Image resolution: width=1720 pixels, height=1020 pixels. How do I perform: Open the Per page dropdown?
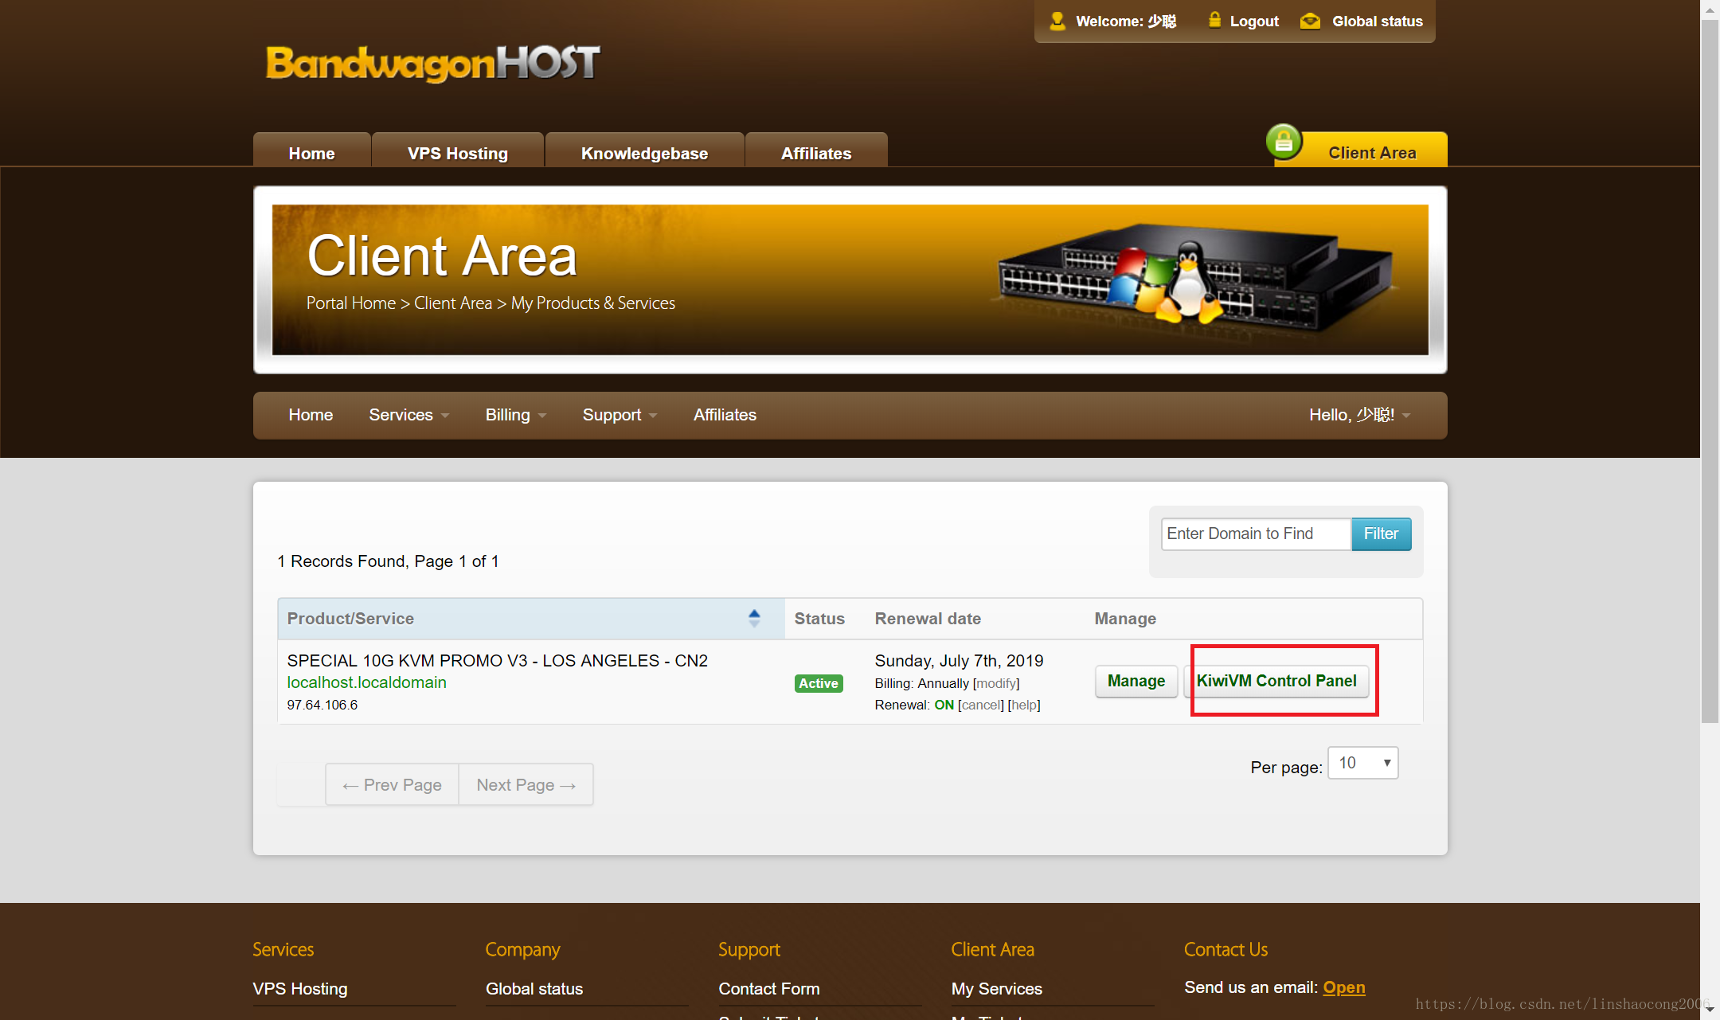pyautogui.click(x=1362, y=763)
